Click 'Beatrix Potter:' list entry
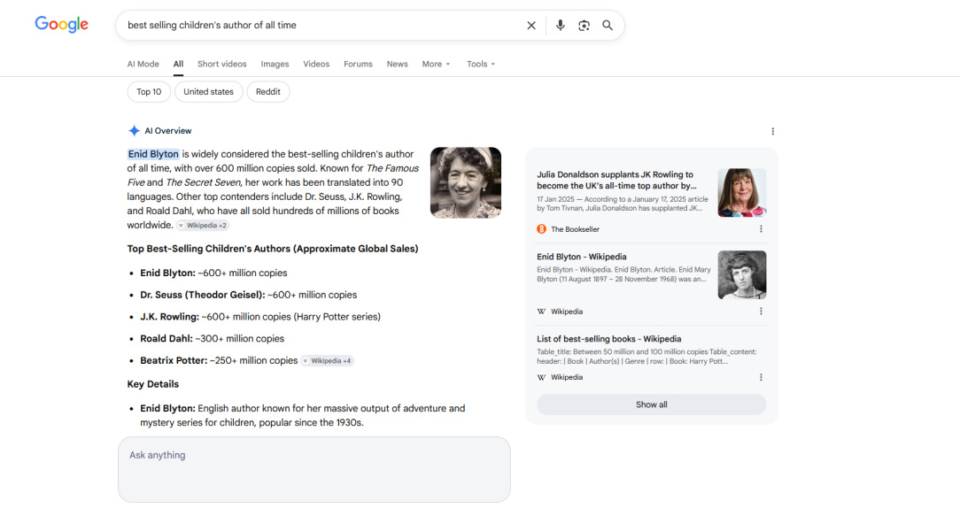Viewport: 960px width, 508px height. coord(174,360)
